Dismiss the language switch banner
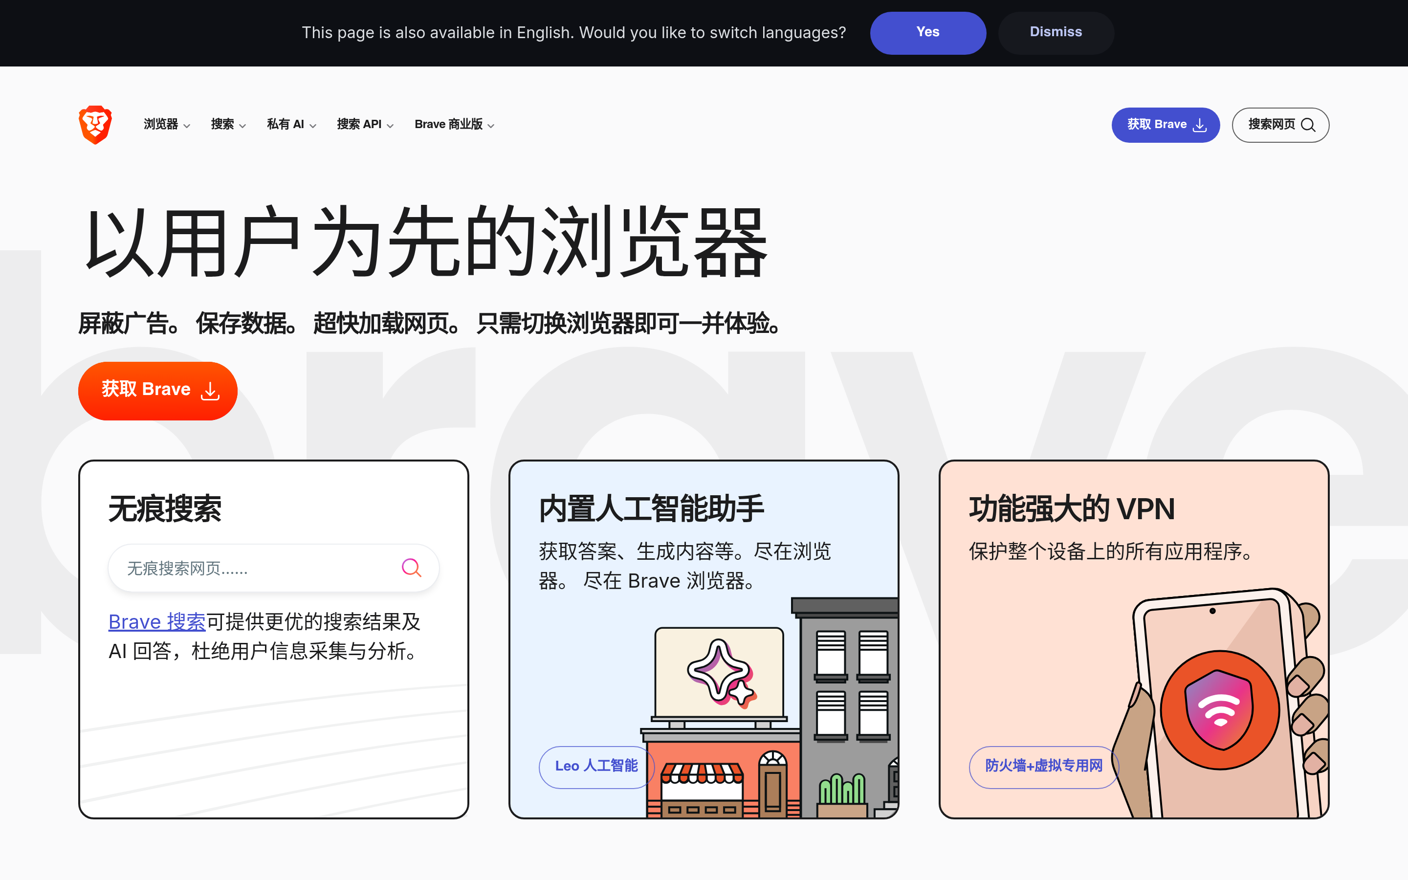The height and width of the screenshot is (880, 1408). pos(1056,33)
